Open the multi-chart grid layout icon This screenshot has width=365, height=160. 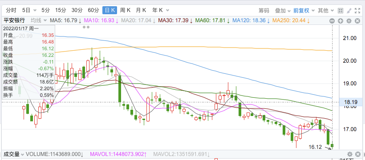[341, 11]
